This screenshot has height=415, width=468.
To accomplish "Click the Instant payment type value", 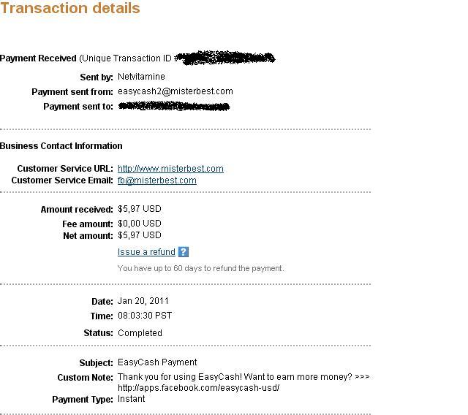I will point(132,399).
